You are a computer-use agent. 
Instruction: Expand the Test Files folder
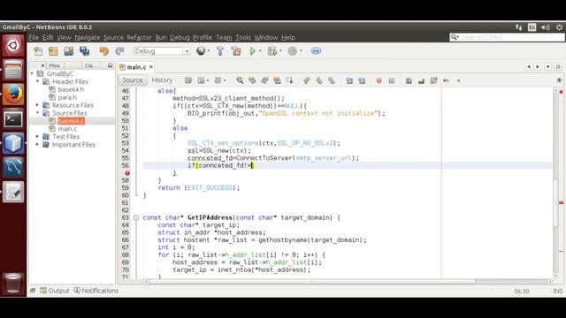37,137
